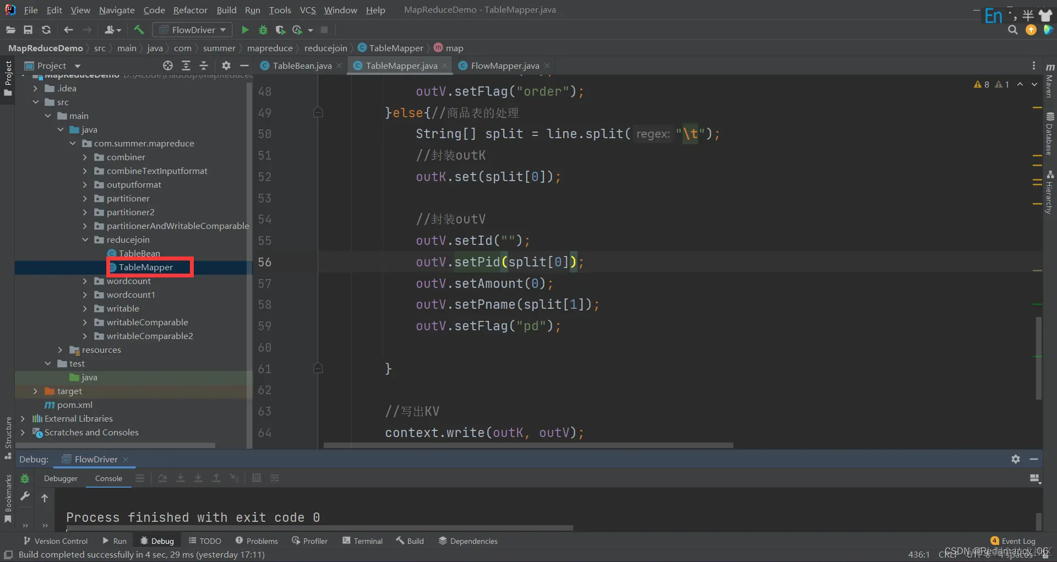The height and width of the screenshot is (562, 1057).
Task: Click the Step Over icon in debugger
Action: [x=162, y=478]
